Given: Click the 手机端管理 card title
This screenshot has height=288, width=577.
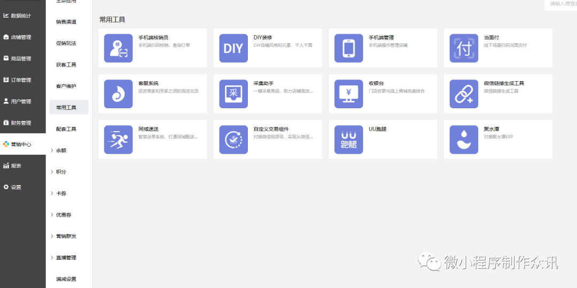Looking at the screenshot, I should [381, 38].
